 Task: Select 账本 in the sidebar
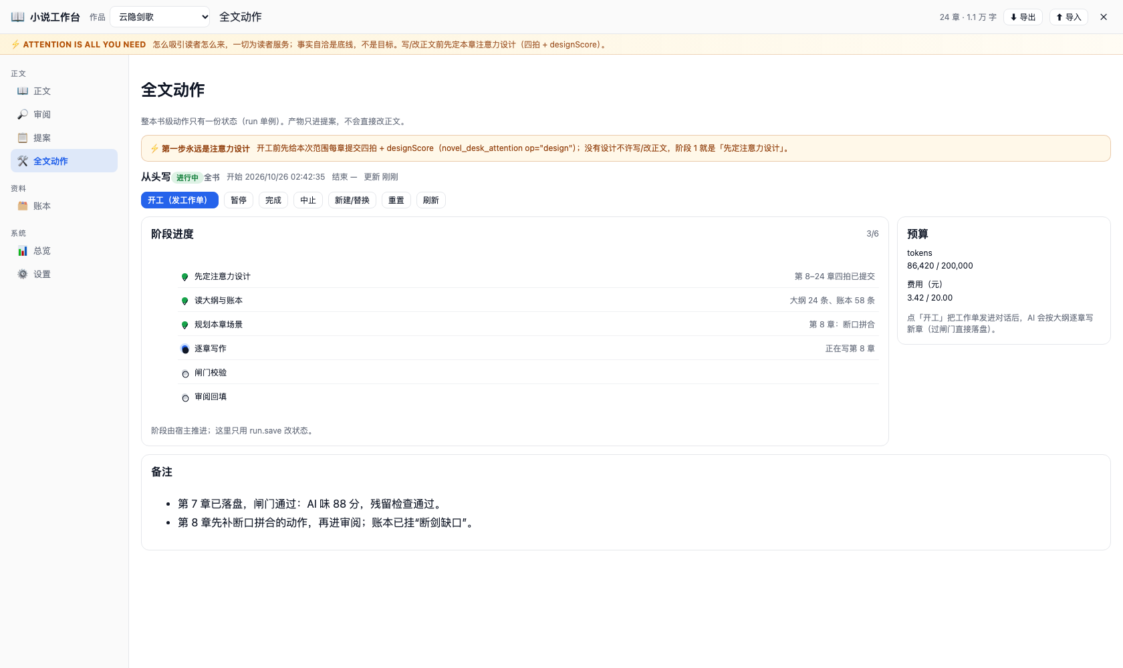(x=64, y=206)
